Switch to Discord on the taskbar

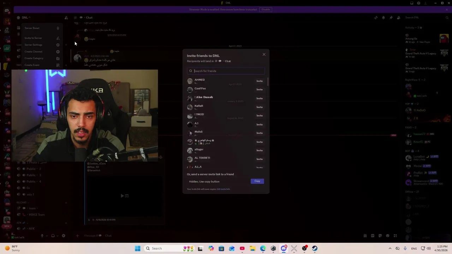pos(284,248)
